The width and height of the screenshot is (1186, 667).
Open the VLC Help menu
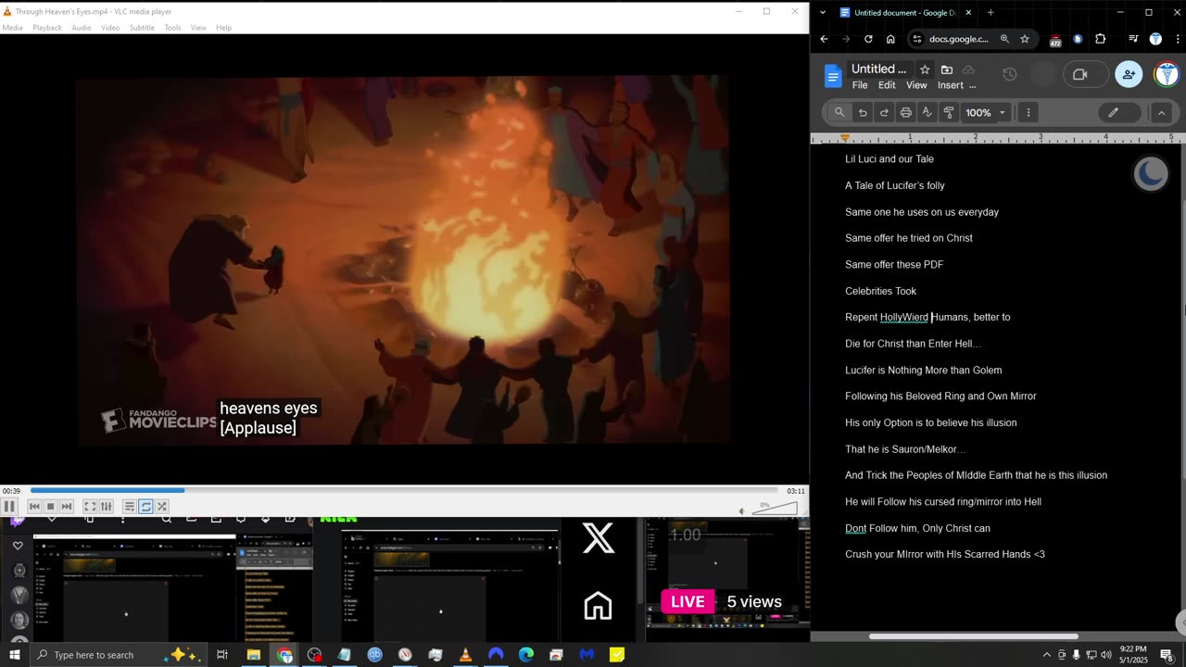pyautogui.click(x=223, y=28)
